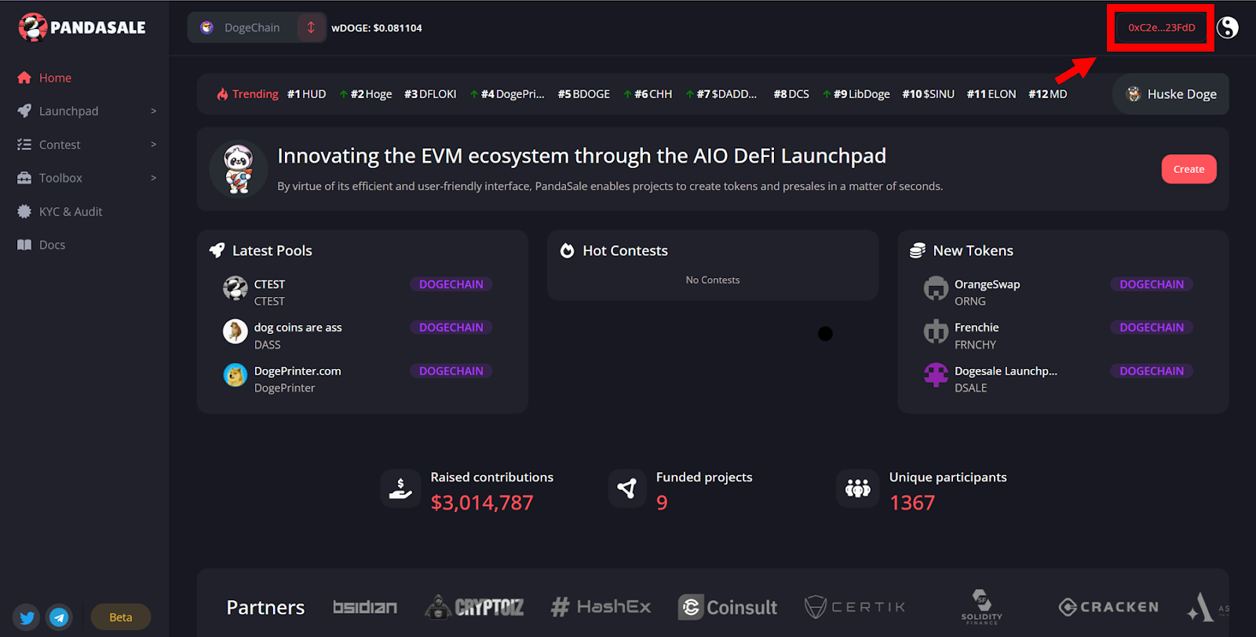1256x637 pixels.
Task: Click the red swap arrows network icon
Action: pos(311,27)
